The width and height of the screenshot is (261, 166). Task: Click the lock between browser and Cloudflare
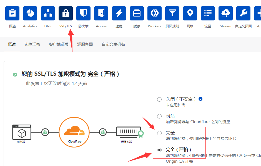pyautogui.click(x=45, y=132)
